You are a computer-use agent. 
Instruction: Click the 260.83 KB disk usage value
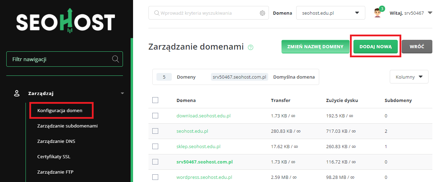[341, 146]
